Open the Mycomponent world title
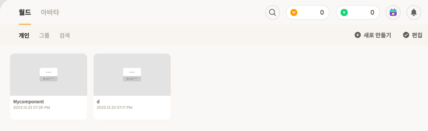 tap(28, 102)
